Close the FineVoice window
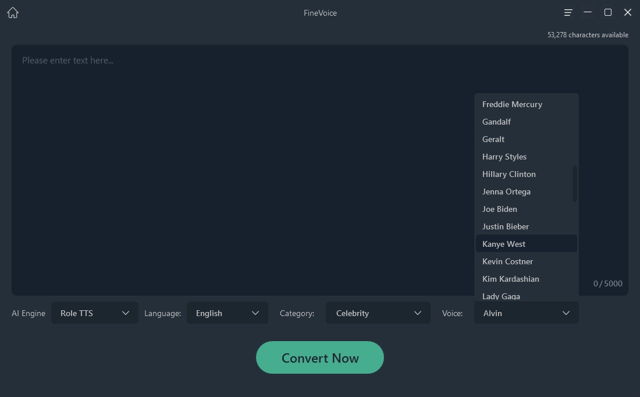 coord(628,12)
